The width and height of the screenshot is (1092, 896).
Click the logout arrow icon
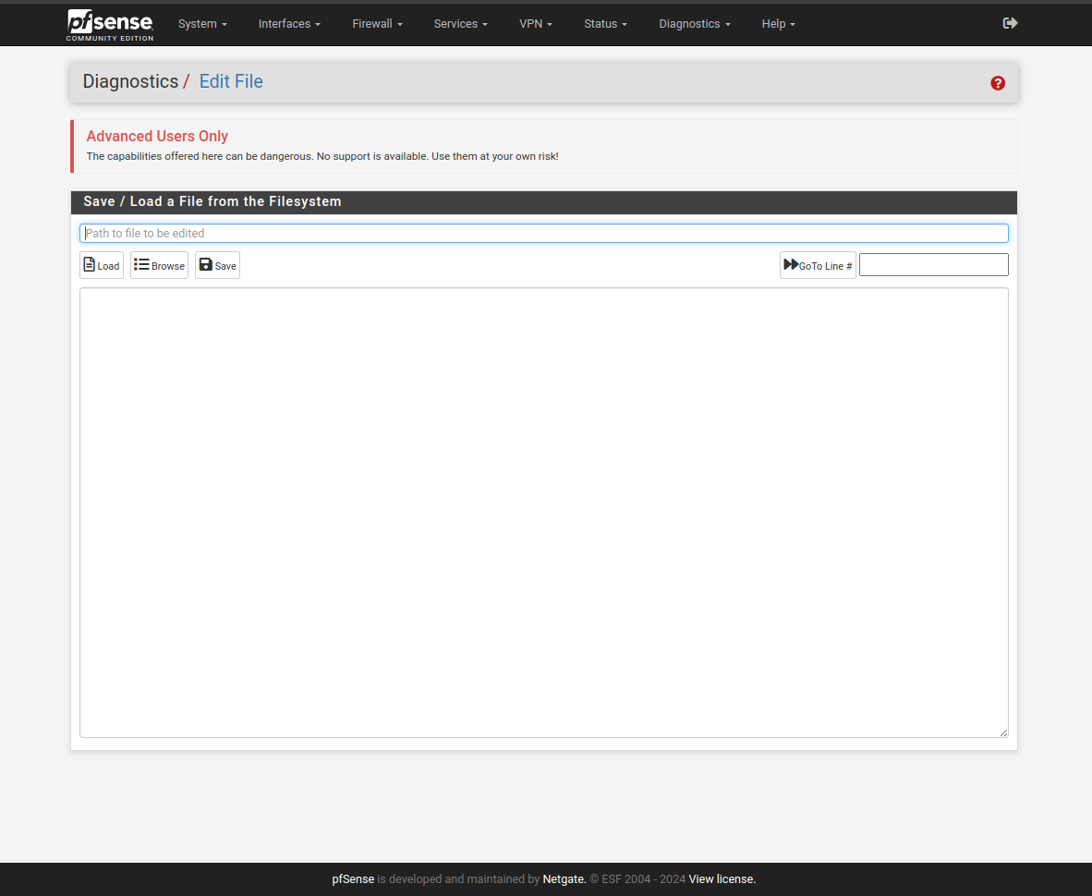(1010, 23)
